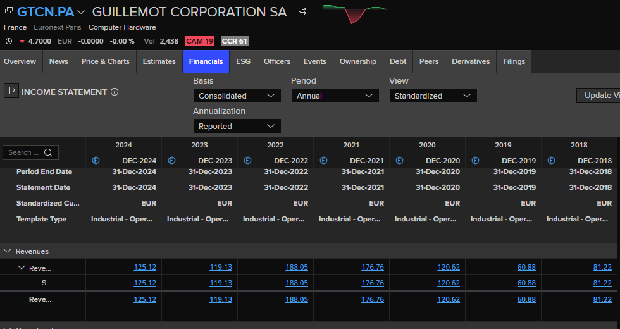
Task: Click the Statement Date row label
Action: 43,187
